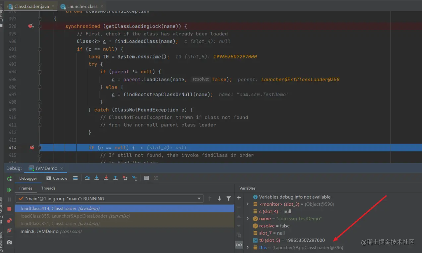Image resolution: width=422 pixels, height=253 pixels.
Task: Run to Cursor in debugger toolbar
Action: (135, 178)
